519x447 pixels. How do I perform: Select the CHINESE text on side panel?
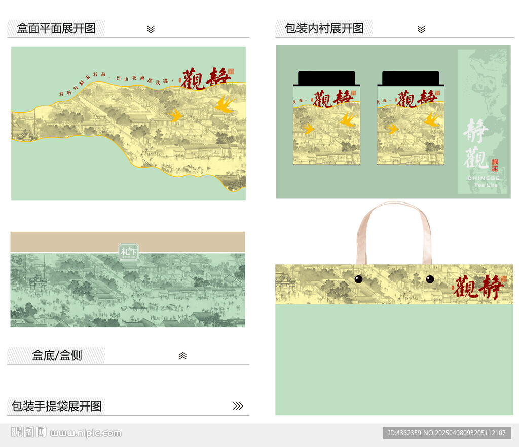484,178
